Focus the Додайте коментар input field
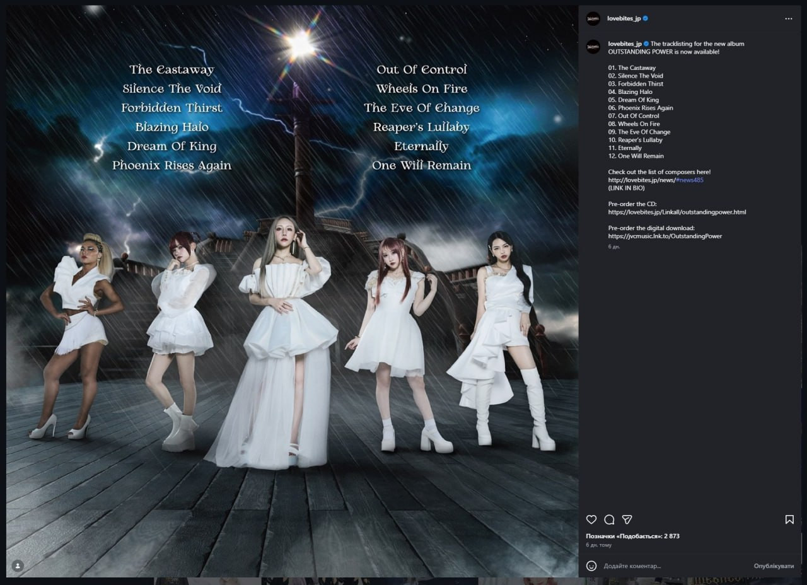Viewport: 807px width, 585px height. [x=675, y=566]
